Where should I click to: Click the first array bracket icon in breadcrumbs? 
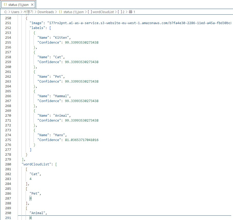[90, 12]
